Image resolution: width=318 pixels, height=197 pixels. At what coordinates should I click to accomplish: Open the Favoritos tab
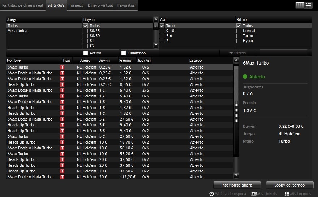pos(126,5)
